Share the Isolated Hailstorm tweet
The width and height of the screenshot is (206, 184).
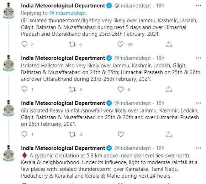pos(169,89)
